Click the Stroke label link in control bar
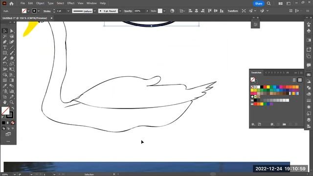The image size is (313, 176). (x=47, y=11)
